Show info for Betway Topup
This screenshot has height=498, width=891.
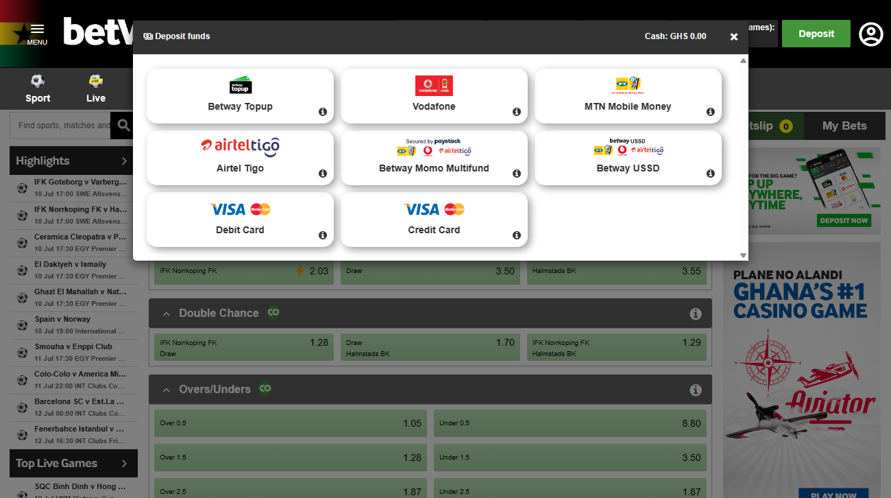click(x=323, y=112)
